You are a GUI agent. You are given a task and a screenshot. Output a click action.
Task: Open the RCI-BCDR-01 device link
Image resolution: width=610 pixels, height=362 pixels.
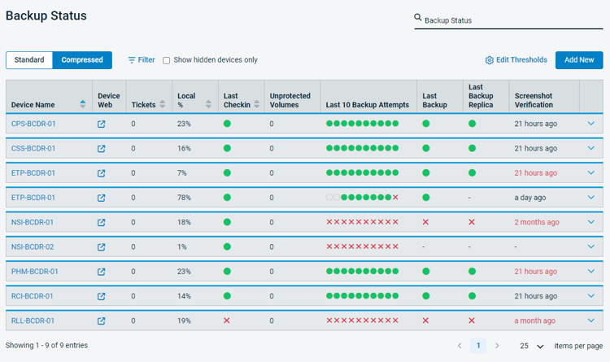33,296
